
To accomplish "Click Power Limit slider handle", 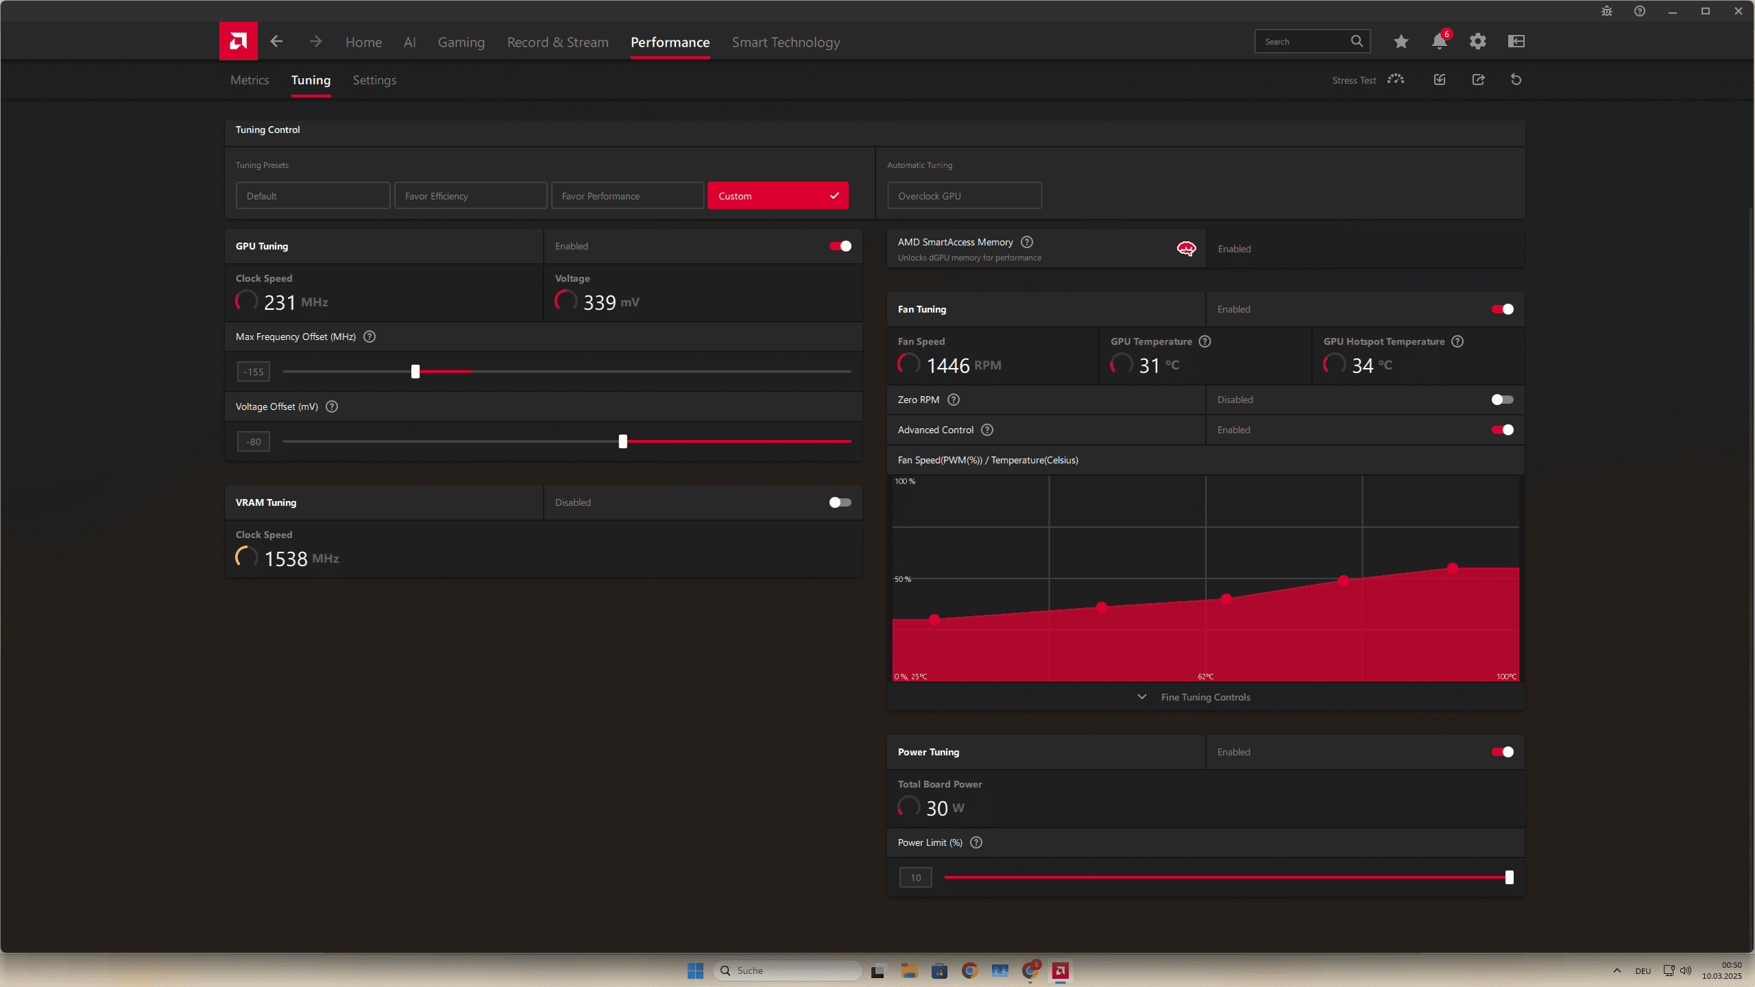I will tap(1510, 877).
